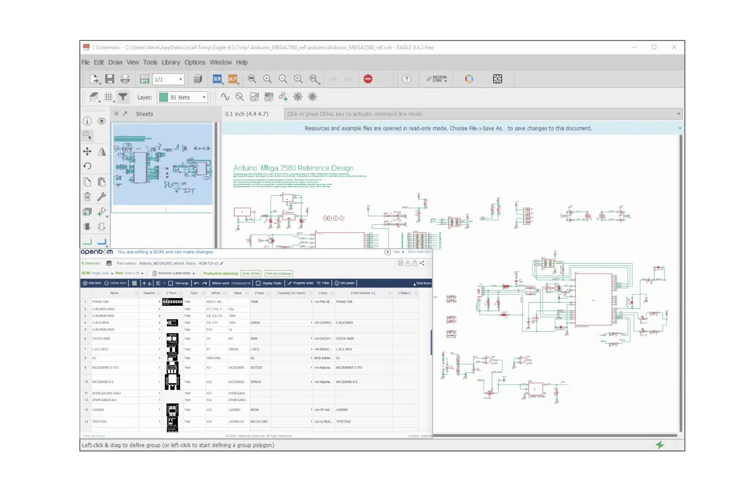The width and height of the screenshot is (750, 490).
Task: Click the Undo arrow in OpenBOM toolbar
Action: [196, 283]
